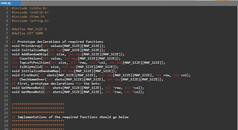The width and height of the screenshot is (238, 130).
Task: Click the 'Implementations of the required functions' comment
Action: pyautogui.click(x=70, y=117)
